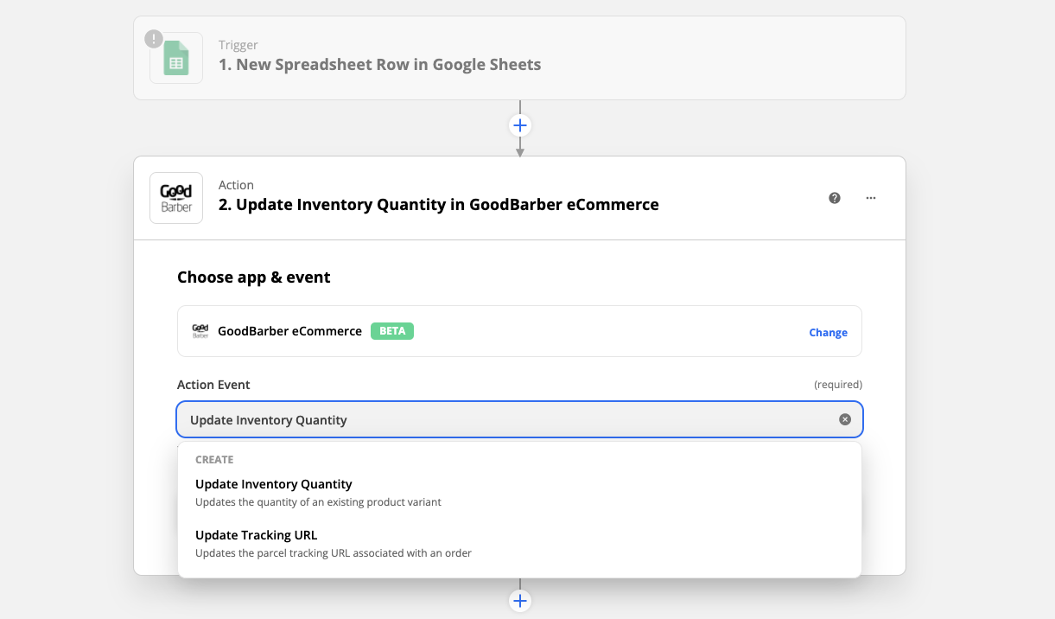Open the help icon for the action step
Viewport: 1055px width, 619px height.
tap(835, 198)
